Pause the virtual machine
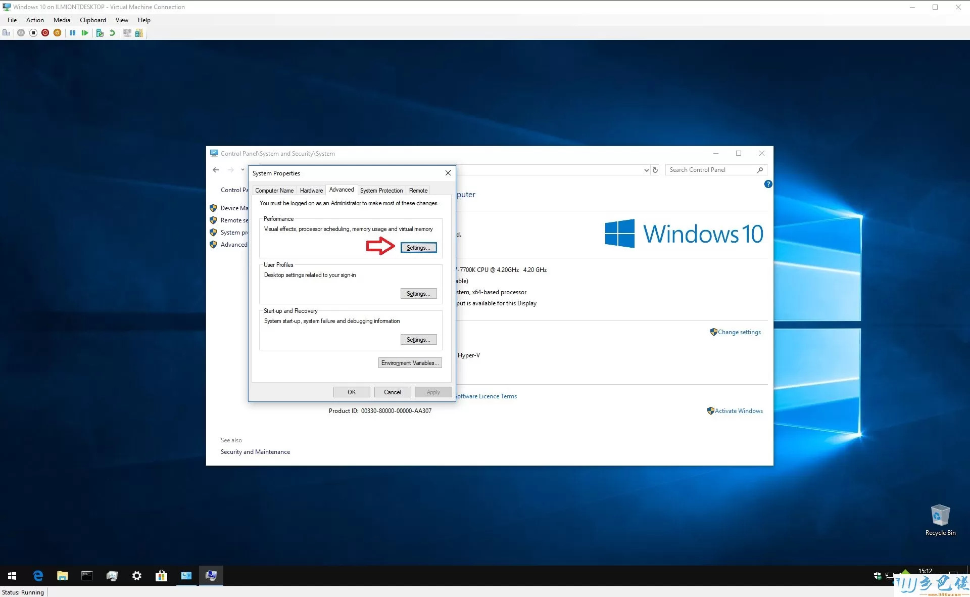This screenshot has width=970, height=597. coord(73,33)
